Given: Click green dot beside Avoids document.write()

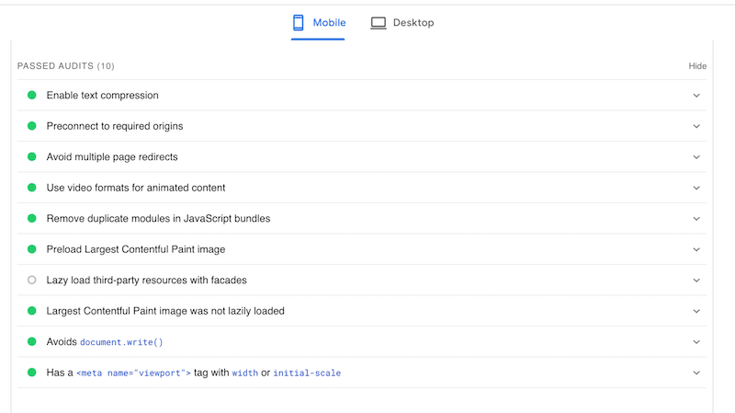Looking at the screenshot, I should pos(32,342).
